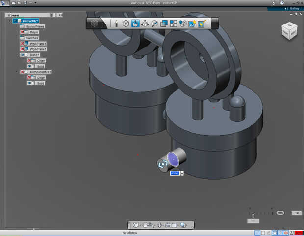This screenshot has height=236, width=304.
Task: Open the quick access toolbar dropdown arrow
Action: [35, 3]
